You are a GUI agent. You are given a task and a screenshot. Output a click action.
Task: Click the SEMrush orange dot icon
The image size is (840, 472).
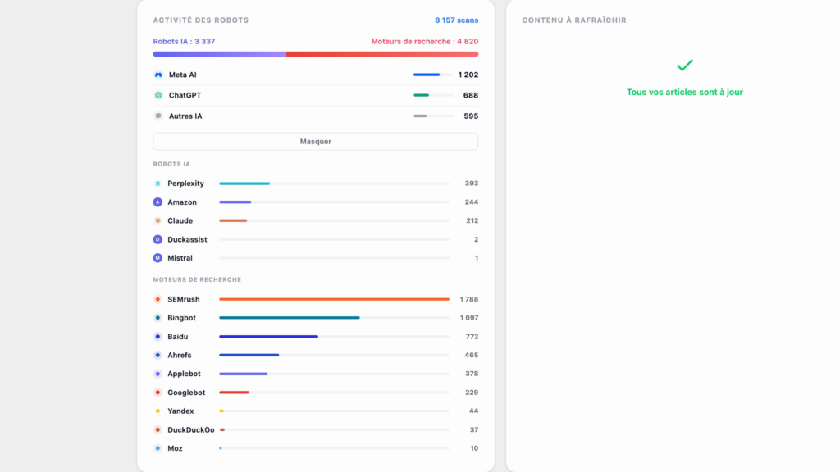click(157, 299)
